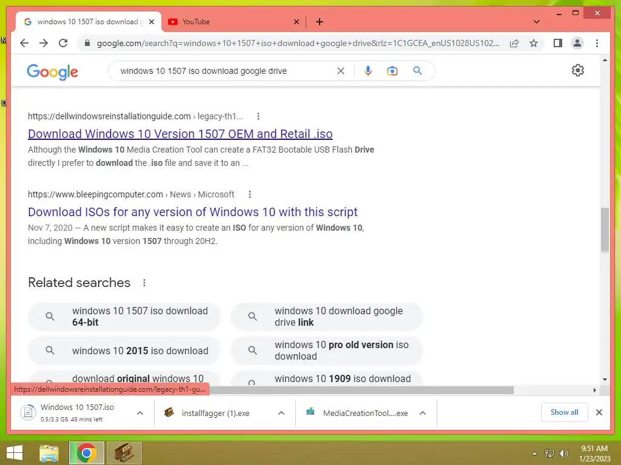Close the YouTube tab
The height and width of the screenshot is (465, 621).
[296, 22]
